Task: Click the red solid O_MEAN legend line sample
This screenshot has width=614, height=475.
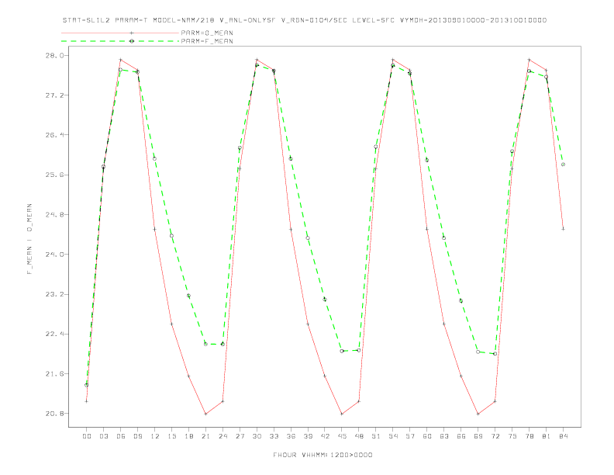Action: (120, 33)
